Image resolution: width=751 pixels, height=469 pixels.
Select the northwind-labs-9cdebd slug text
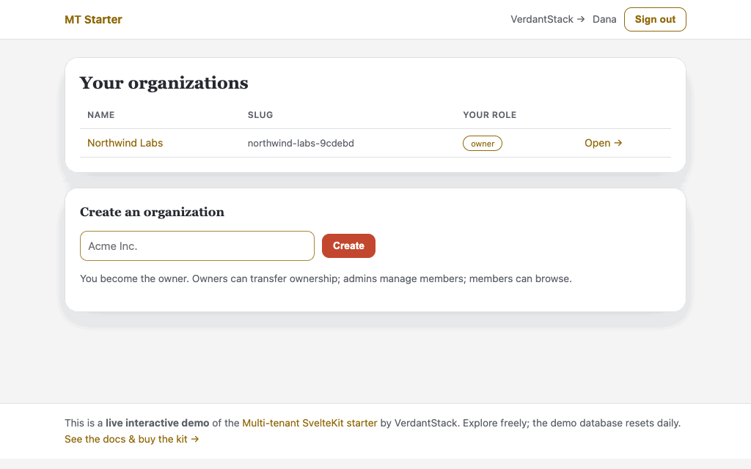[x=301, y=143]
